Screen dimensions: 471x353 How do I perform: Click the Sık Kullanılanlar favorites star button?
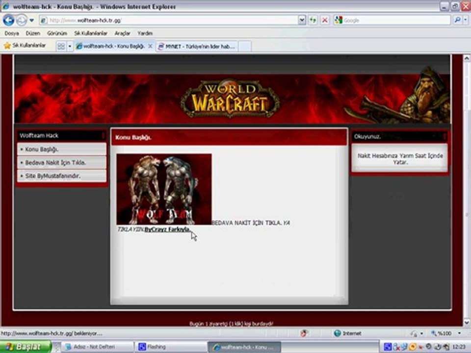tap(25, 46)
